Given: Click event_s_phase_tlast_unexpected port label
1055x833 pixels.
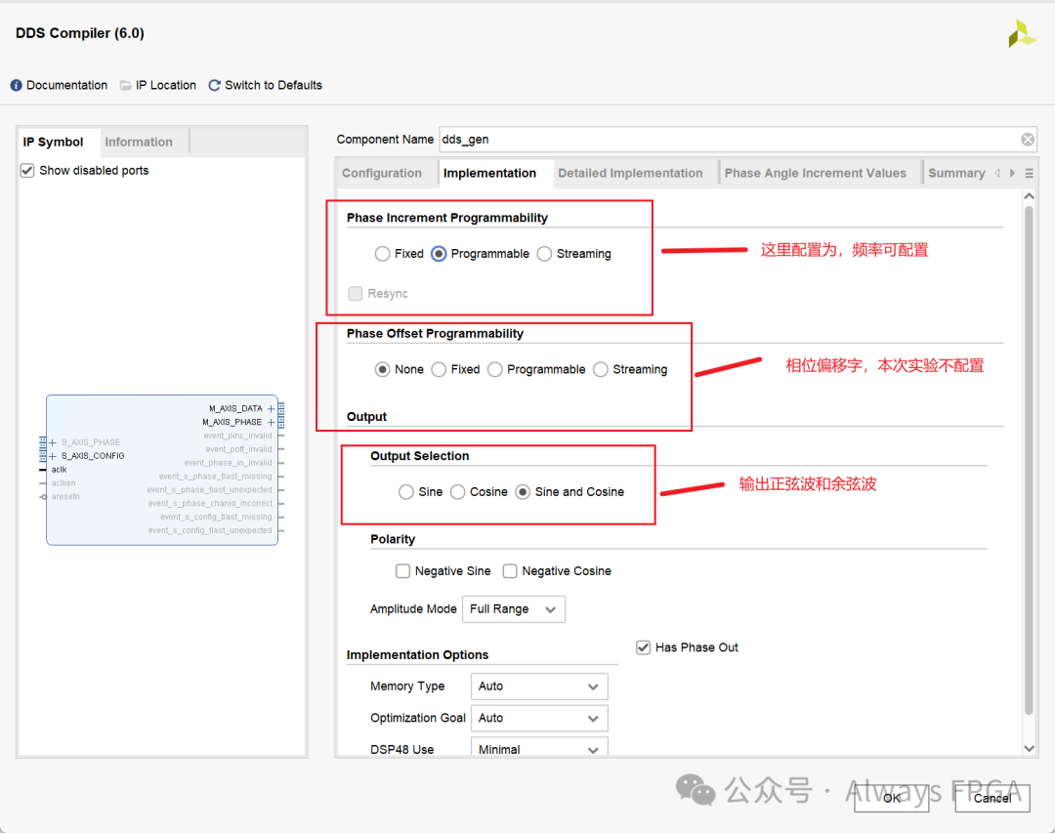Looking at the screenshot, I should coord(209,490).
